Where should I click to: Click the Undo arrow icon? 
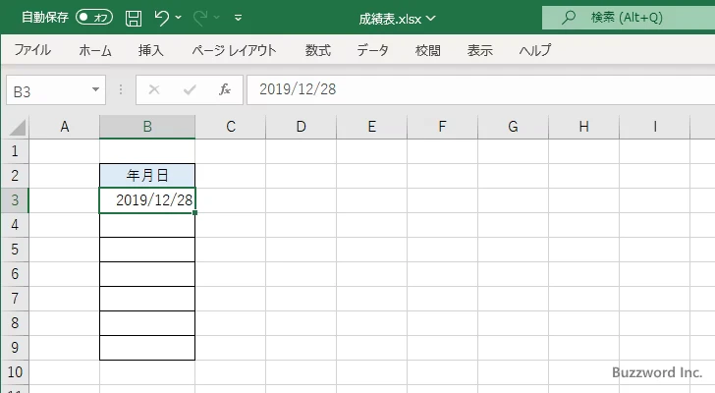point(161,18)
